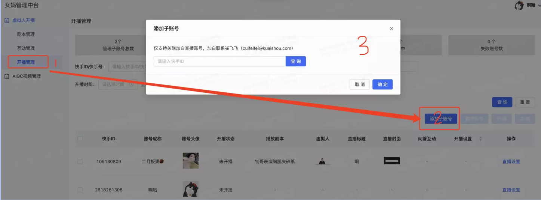
Task: Check the row checkbox for 2818261308
Action: point(80,190)
